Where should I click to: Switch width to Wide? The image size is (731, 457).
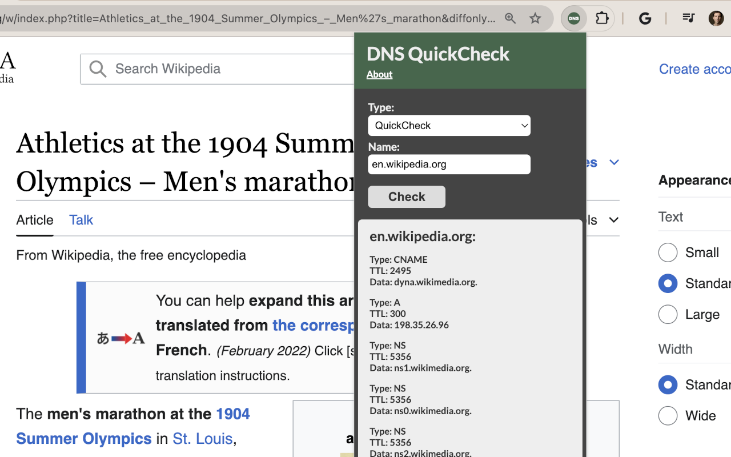pos(668,415)
